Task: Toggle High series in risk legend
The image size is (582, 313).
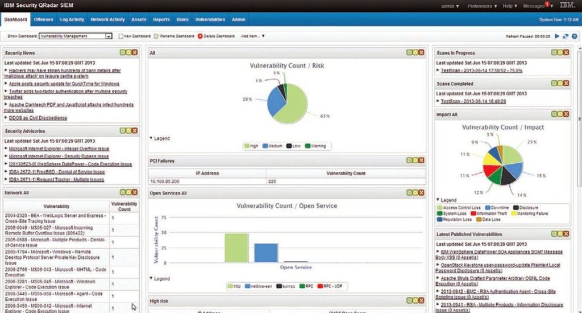Action: pyautogui.click(x=251, y=146)
